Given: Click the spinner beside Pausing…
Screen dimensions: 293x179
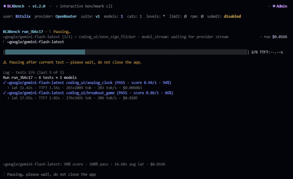Looking at the screenshot, I should 50,31.
